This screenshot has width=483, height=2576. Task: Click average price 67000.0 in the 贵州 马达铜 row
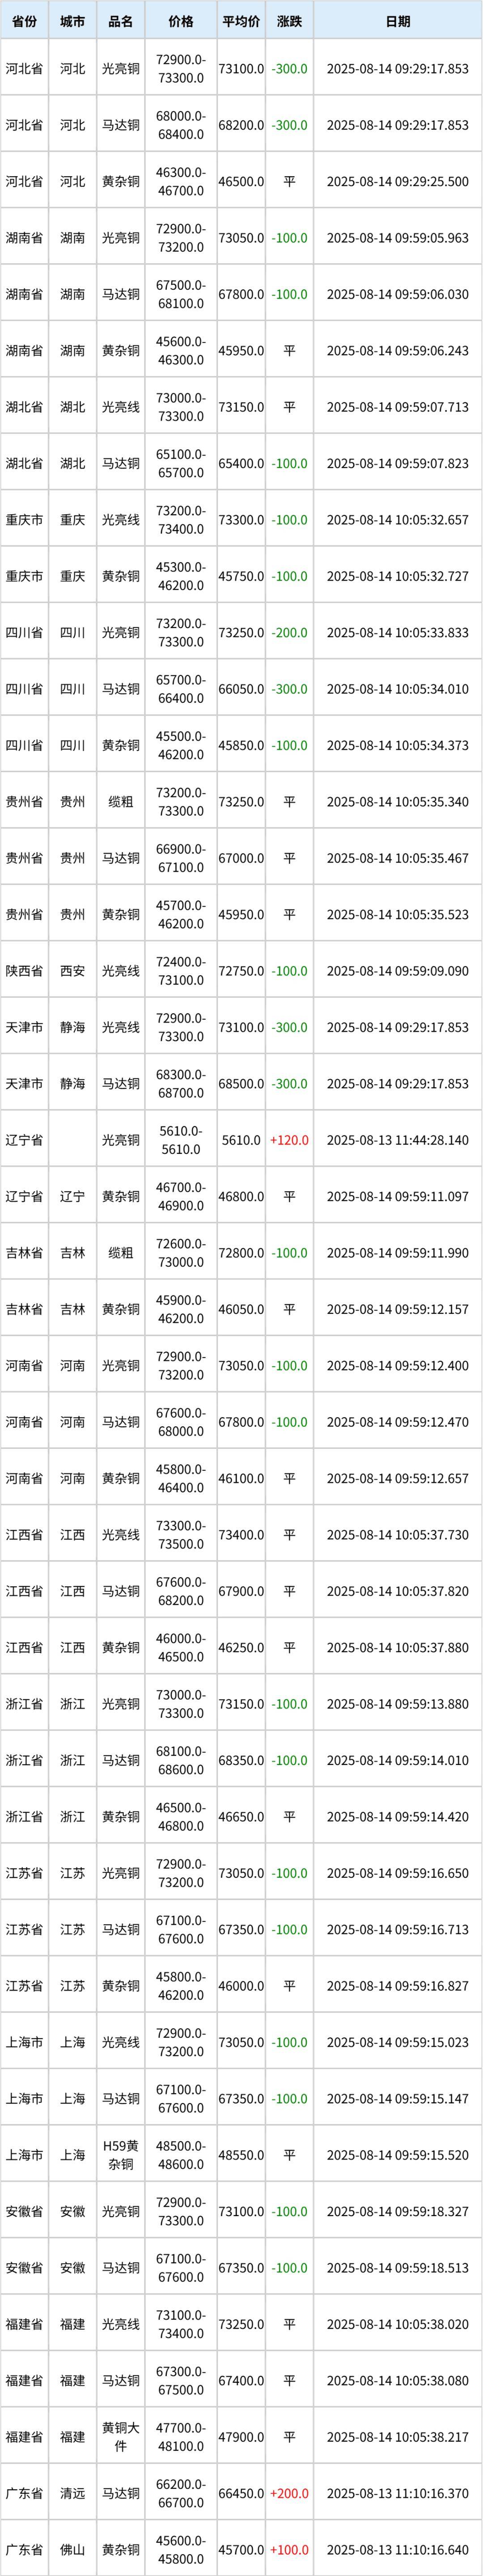pyautogui.click(x=241, y=858)
